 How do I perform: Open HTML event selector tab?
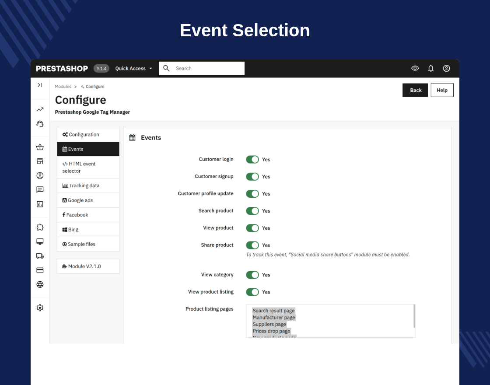(x=88, y=167)
